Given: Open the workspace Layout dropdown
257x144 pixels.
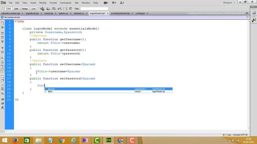Looking at the screenshot, I should (x=106, y=3).
